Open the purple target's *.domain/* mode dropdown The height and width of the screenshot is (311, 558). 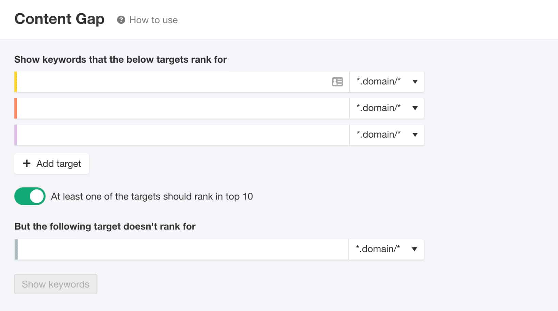387,135
